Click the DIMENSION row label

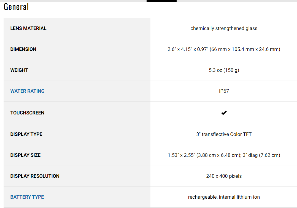click(23, 49)
